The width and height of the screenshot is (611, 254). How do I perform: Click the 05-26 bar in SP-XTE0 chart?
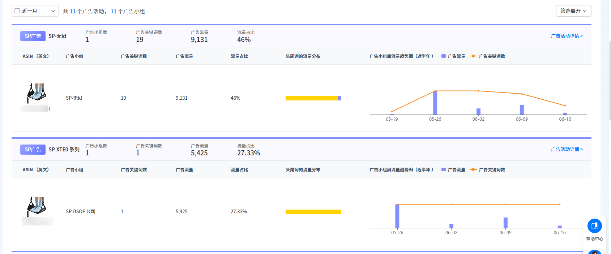coord(397,216)
